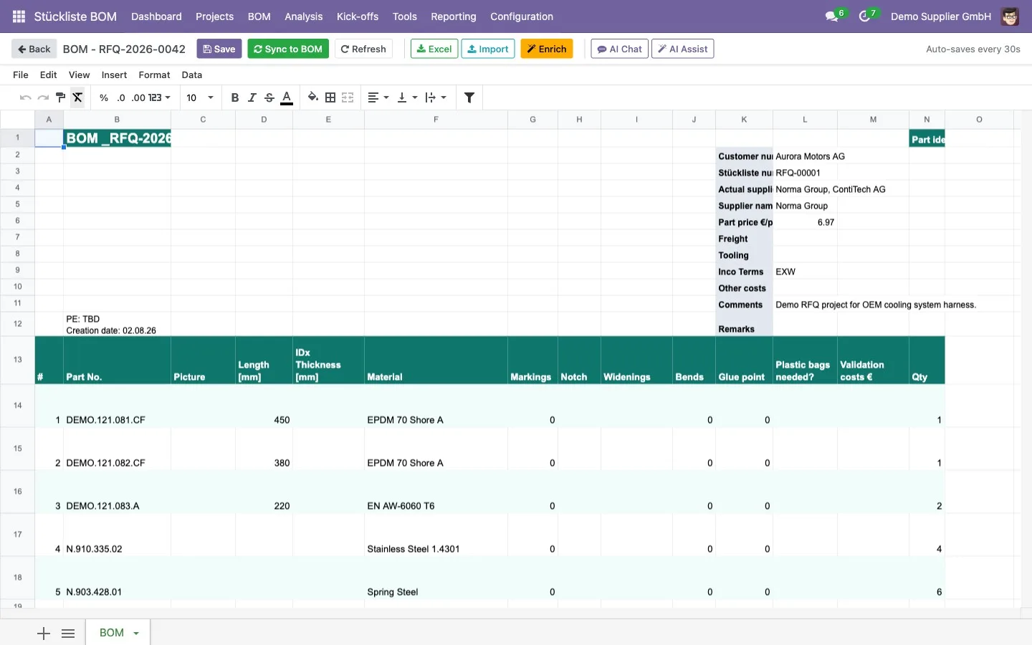Select column F header
This screenshot has height=645, width=1032.
point(436,120)
